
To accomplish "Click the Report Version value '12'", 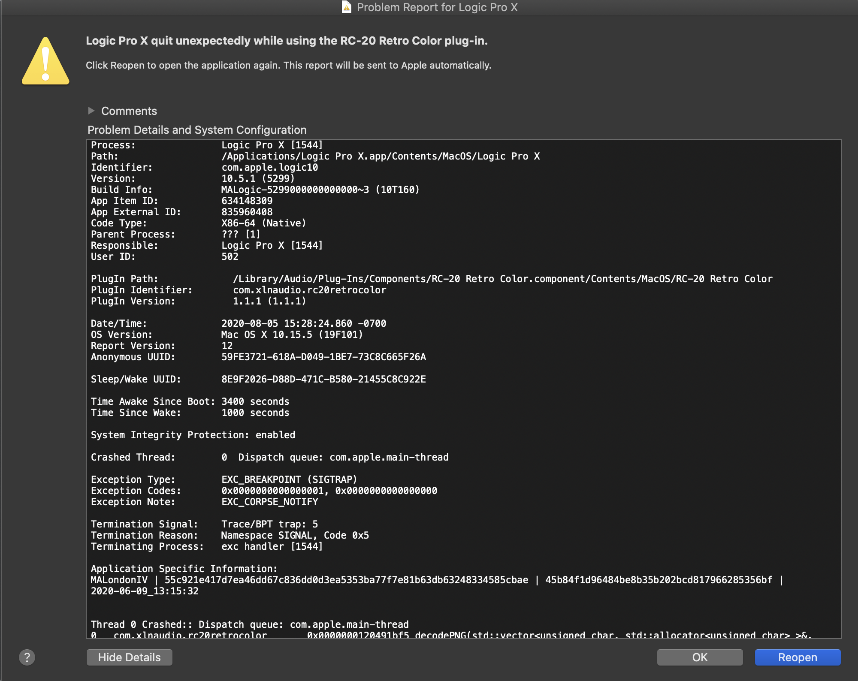I will pos(227,346).
